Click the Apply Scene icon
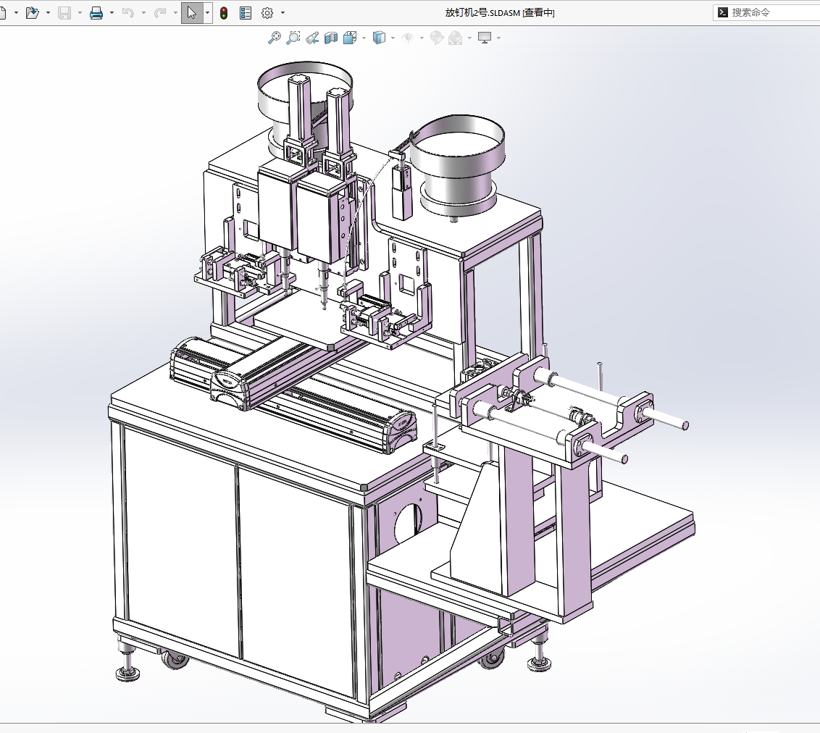The width and height of the screenshot is (820, 733). point(456,38)
